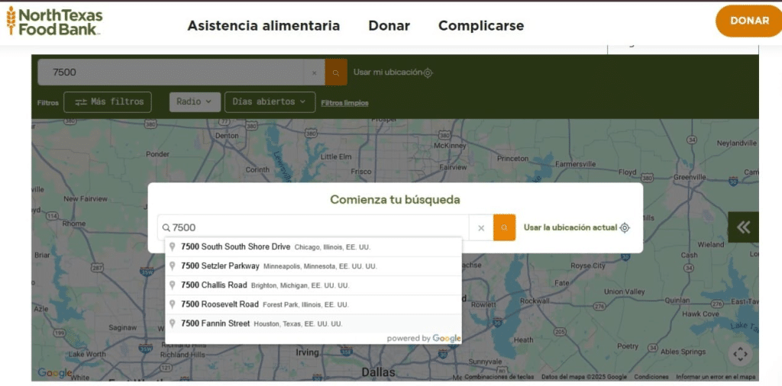
Task: Open the North Texas Food Bank logo home
Action: tap(54, 21)
